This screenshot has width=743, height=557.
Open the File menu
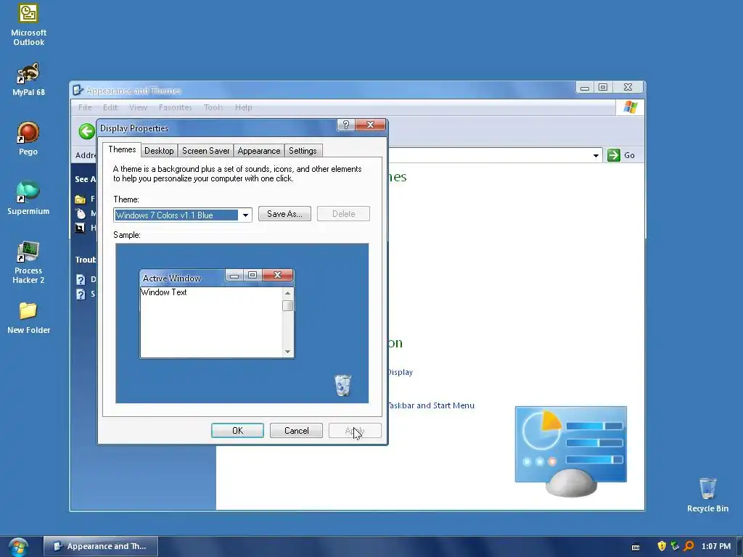coord(85,107)
